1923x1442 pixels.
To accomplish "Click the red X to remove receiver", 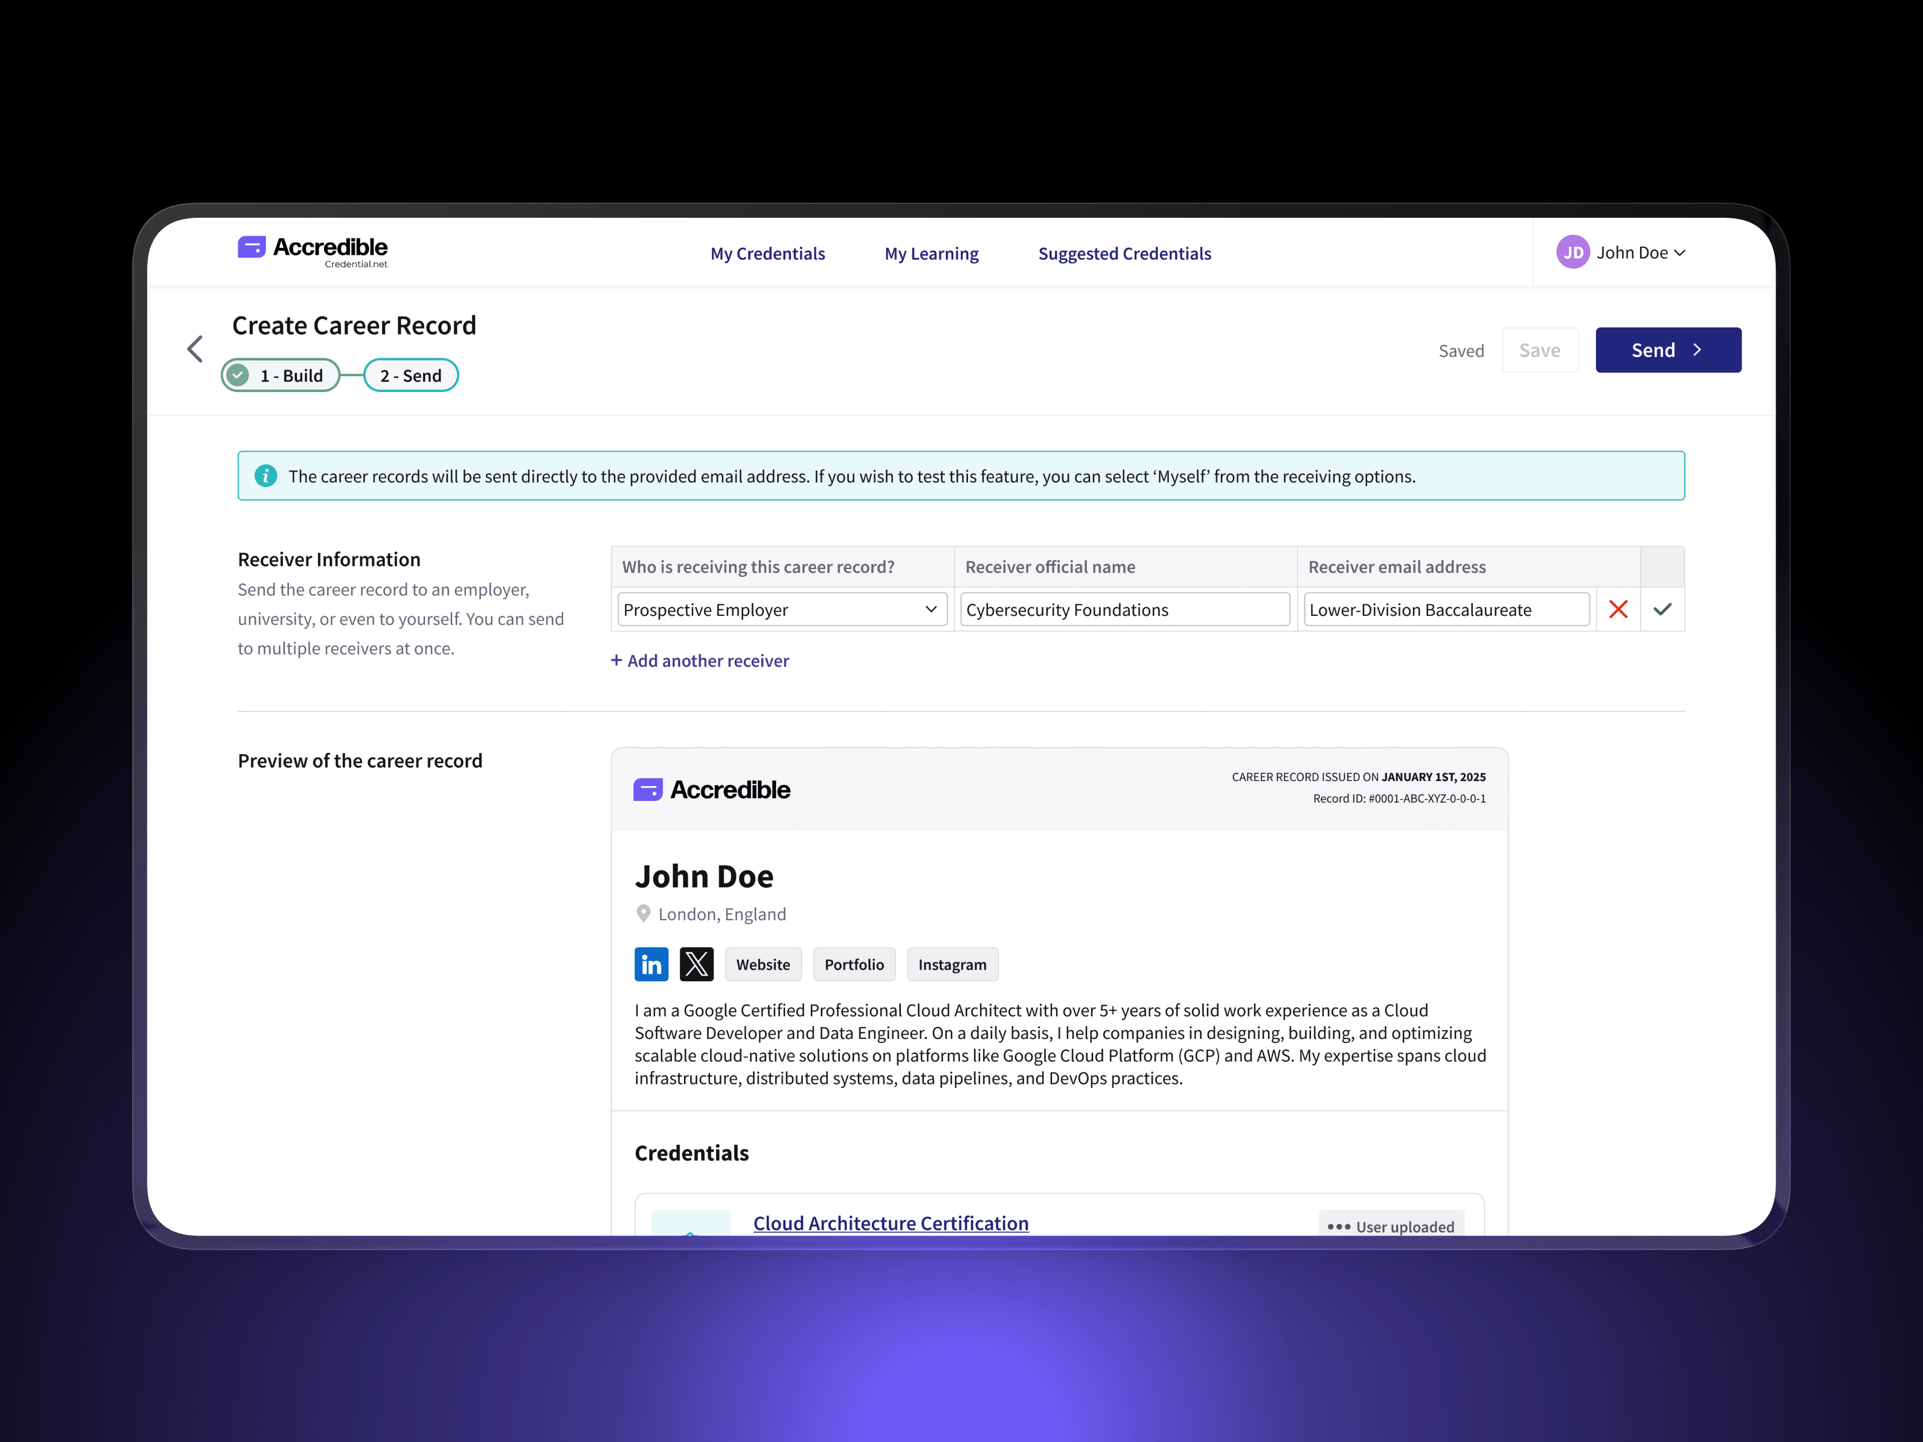I will tap(1618, 609).
